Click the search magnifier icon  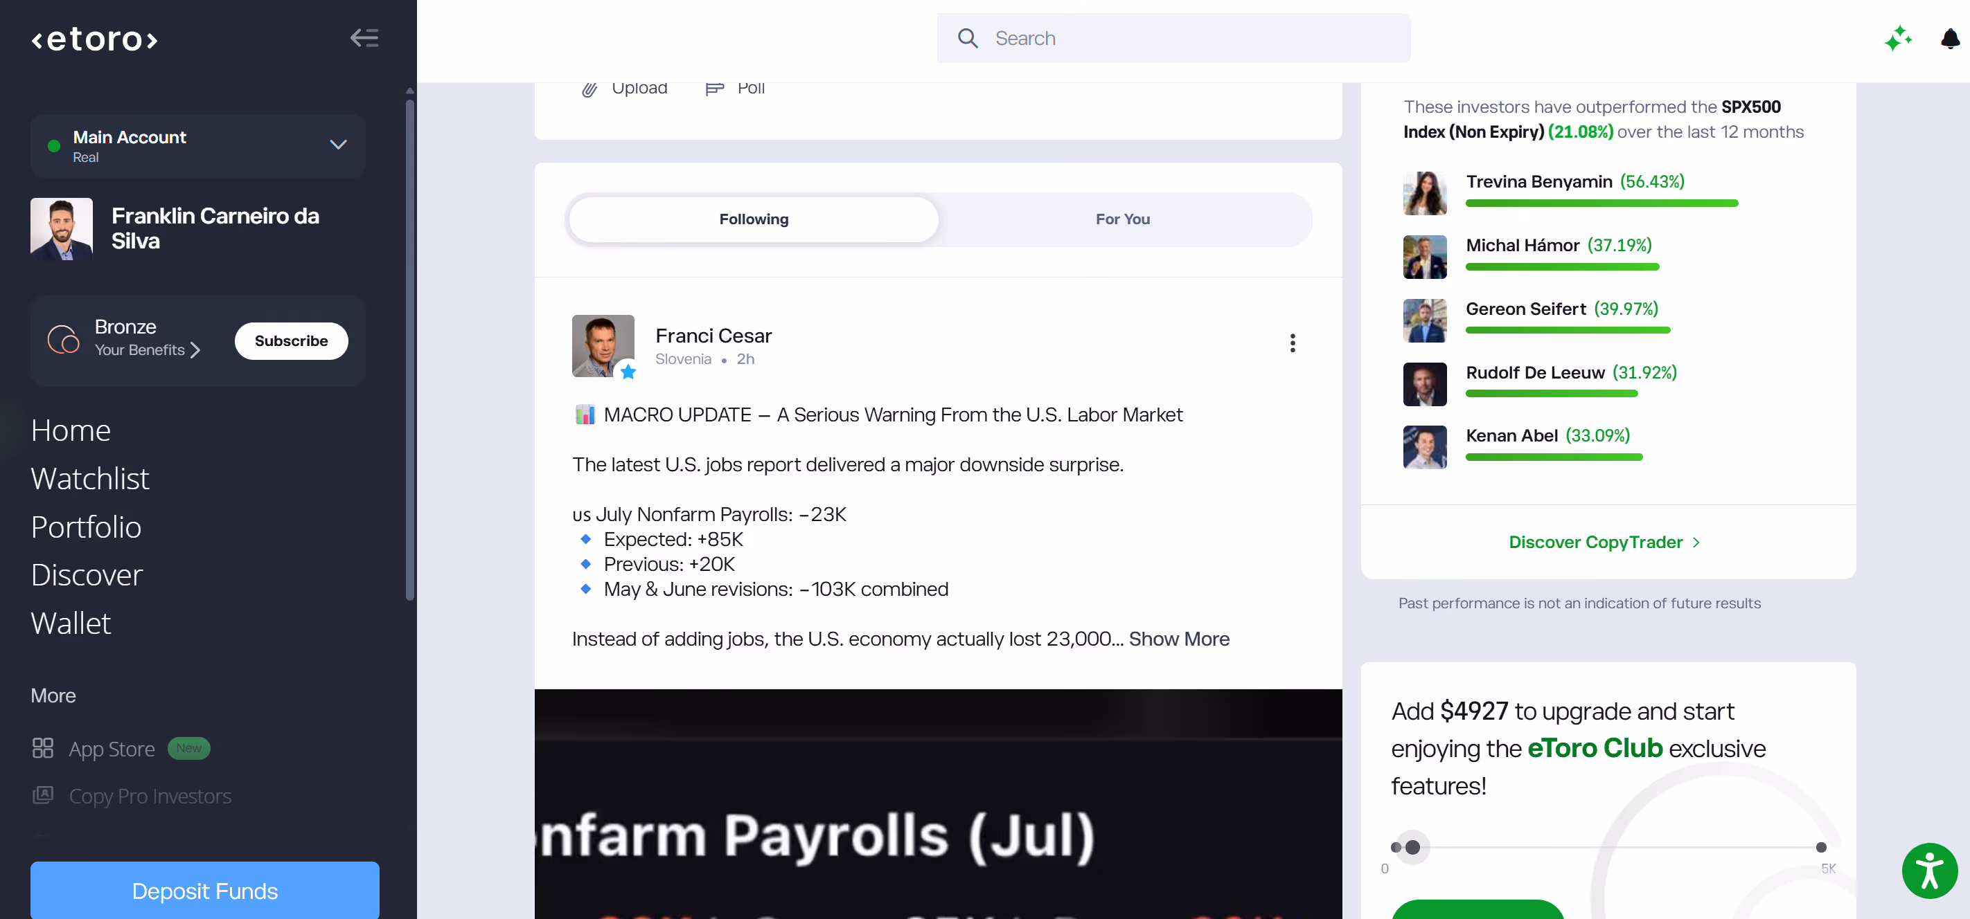pyautogui.click(x=968, y=38)
